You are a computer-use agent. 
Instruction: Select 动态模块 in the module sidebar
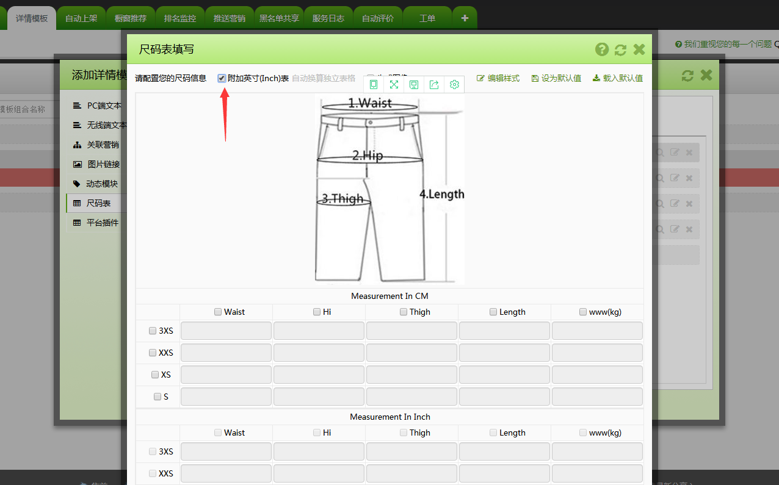click(x=96, y=184)
